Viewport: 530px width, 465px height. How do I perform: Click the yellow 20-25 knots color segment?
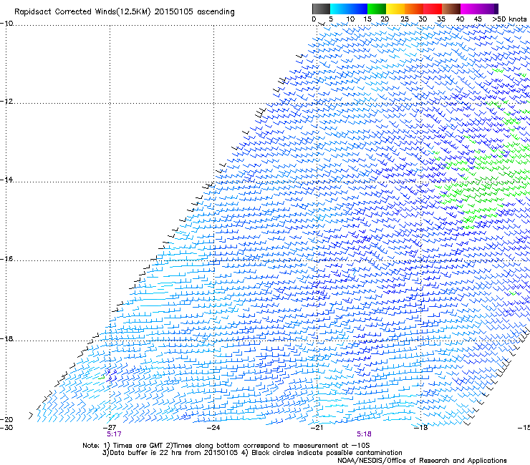pyautogui.click(x=395, y=9)
